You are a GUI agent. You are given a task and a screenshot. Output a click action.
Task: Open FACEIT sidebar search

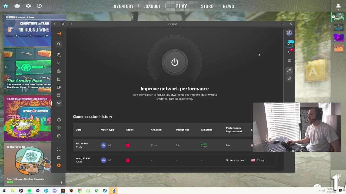(x=59, y=44)
